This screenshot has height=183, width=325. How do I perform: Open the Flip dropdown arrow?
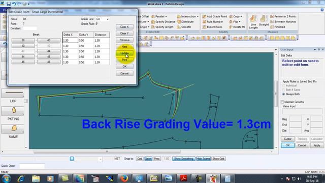(x=239, y=21)
